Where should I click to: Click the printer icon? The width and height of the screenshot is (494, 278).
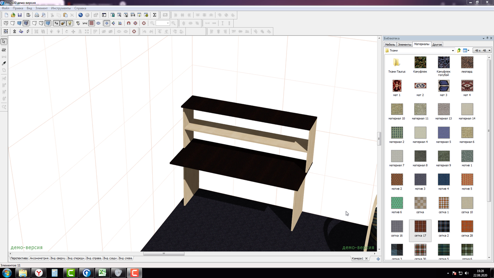click(37, 15)
